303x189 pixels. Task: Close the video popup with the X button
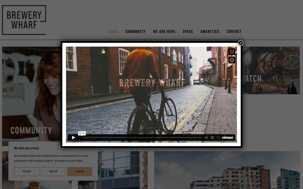pyautogui.click(x=241, y=43)
